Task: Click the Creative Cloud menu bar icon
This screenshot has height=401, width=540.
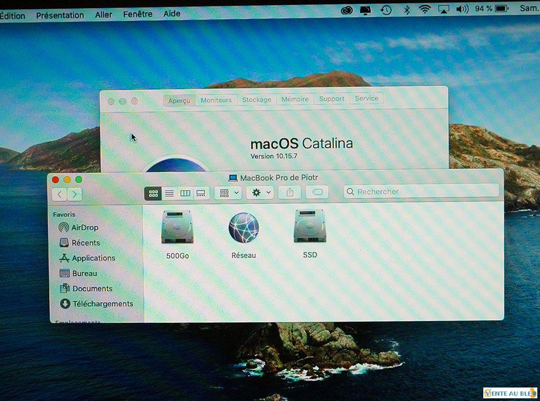Action: pos(347,10)
